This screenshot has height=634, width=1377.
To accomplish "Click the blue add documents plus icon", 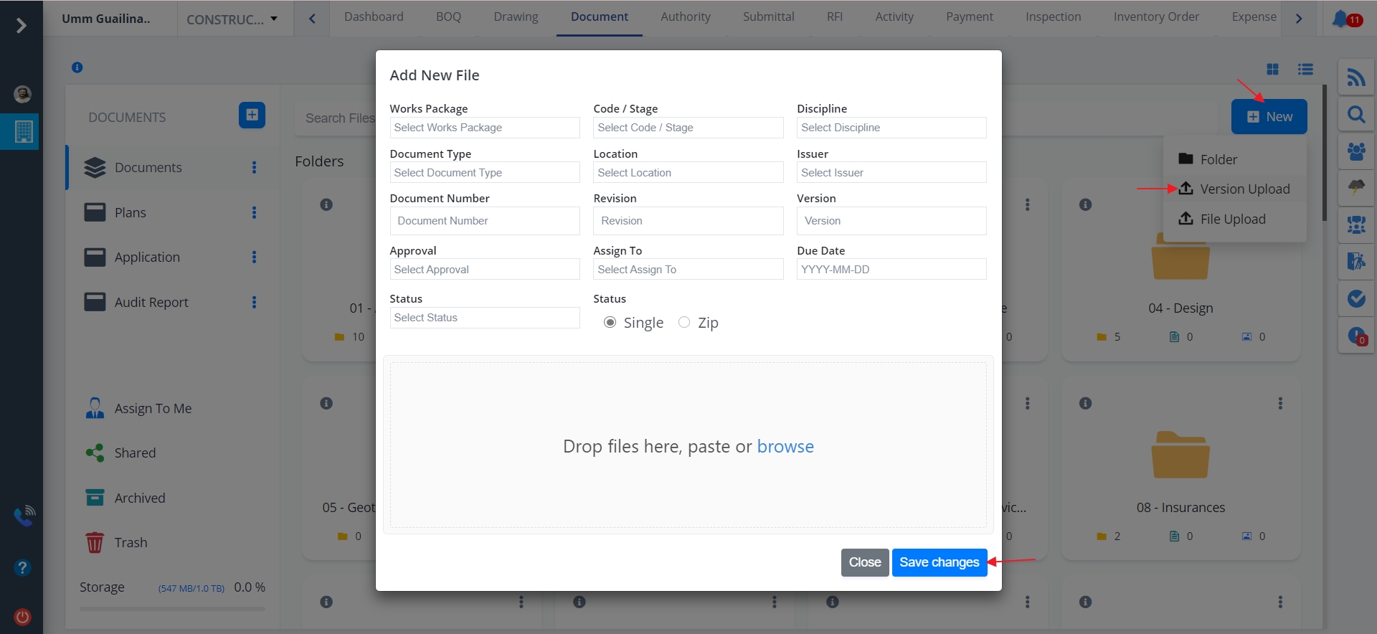I will pyautogui.click(x=252, y=115).
